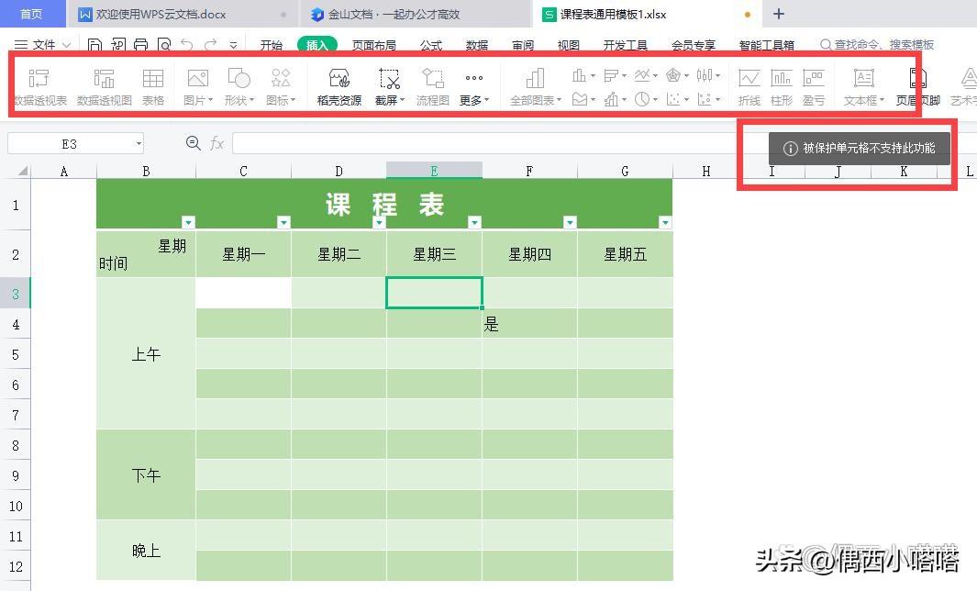Go to the 首页 home tab

tap(32, 14)
